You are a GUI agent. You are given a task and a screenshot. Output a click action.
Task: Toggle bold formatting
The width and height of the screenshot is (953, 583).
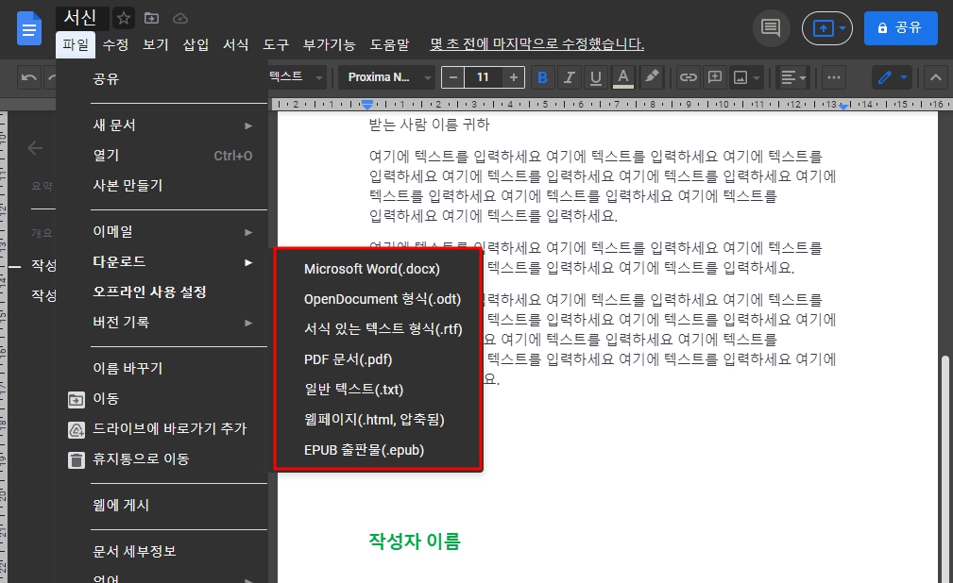pos(542,77)
